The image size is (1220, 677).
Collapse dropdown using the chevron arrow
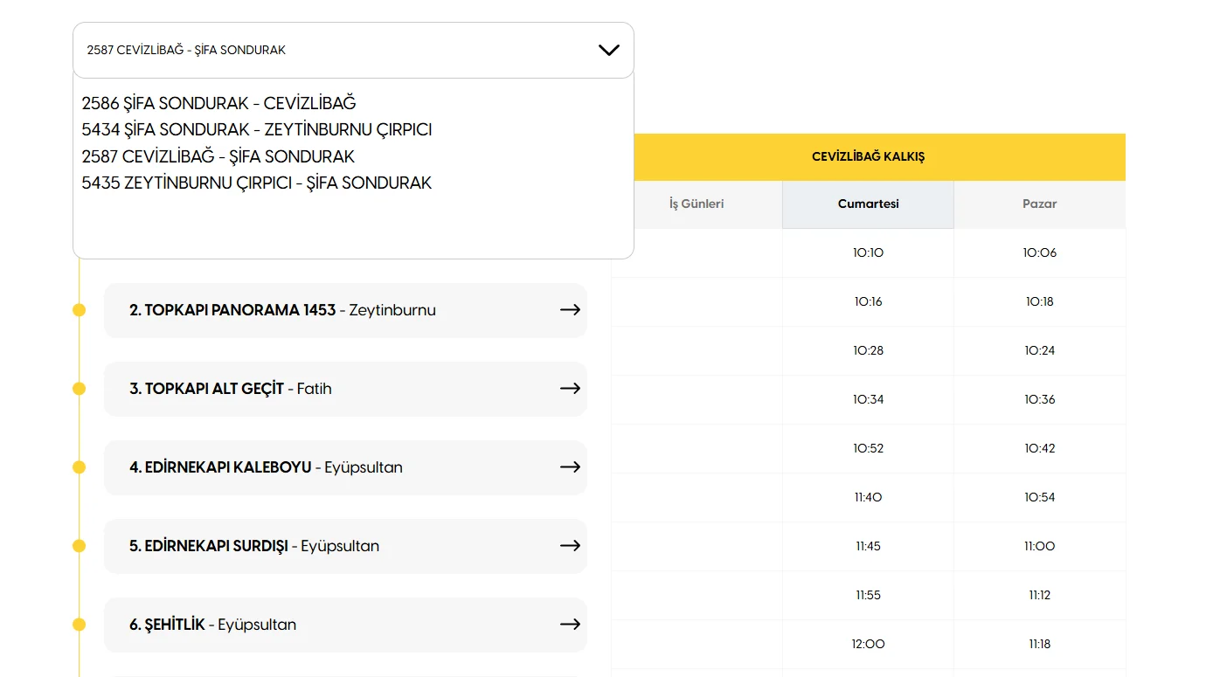click(608, 51)
